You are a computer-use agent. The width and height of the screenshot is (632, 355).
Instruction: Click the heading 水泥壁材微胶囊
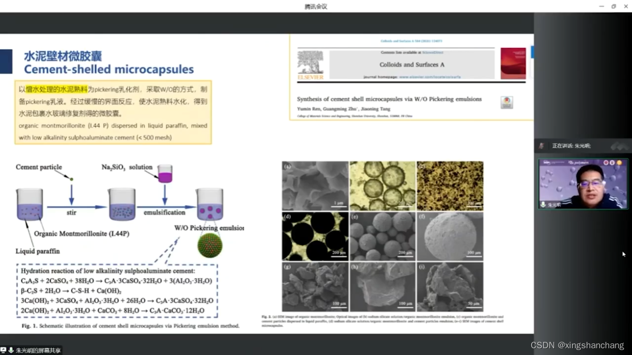click(63, 56)
